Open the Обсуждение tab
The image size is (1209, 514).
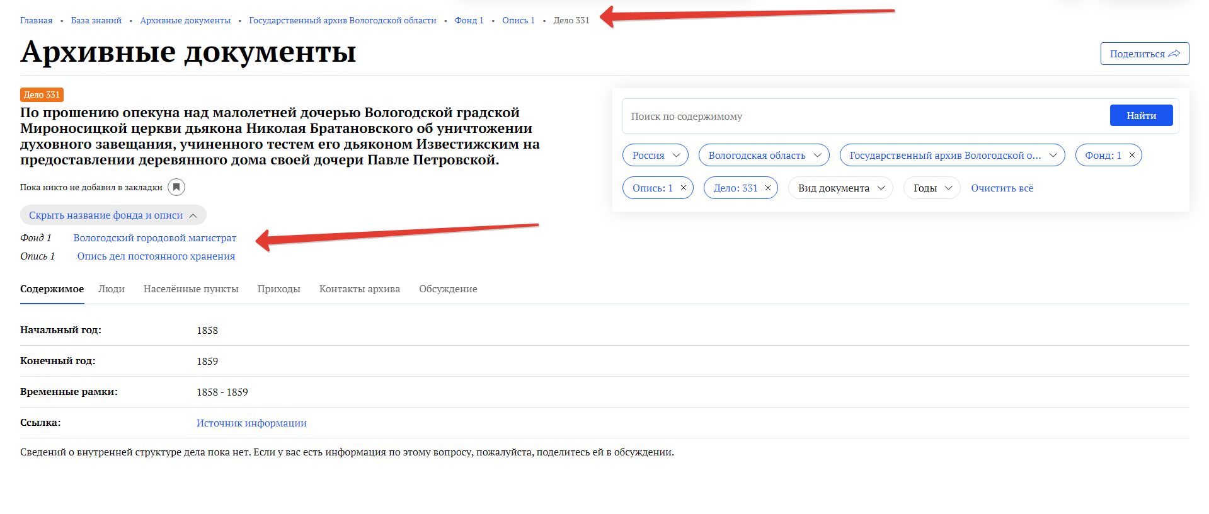pyautogui.click(x=448, y=289)
